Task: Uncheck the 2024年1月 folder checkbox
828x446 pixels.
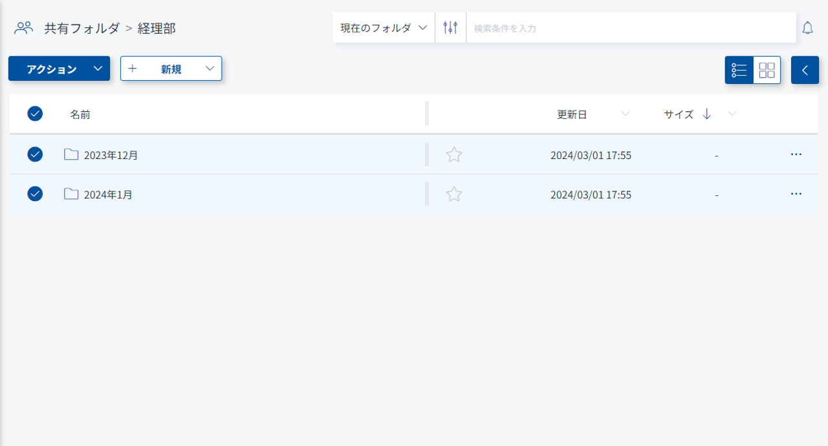Action: point(35,194)
